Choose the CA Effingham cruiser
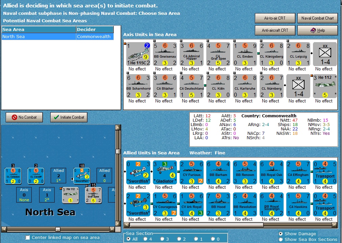This screenshot has width=342, height=243. [x=298, y=172]
